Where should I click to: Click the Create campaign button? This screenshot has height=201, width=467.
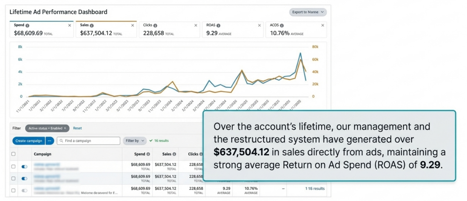[x=28, y=141]
